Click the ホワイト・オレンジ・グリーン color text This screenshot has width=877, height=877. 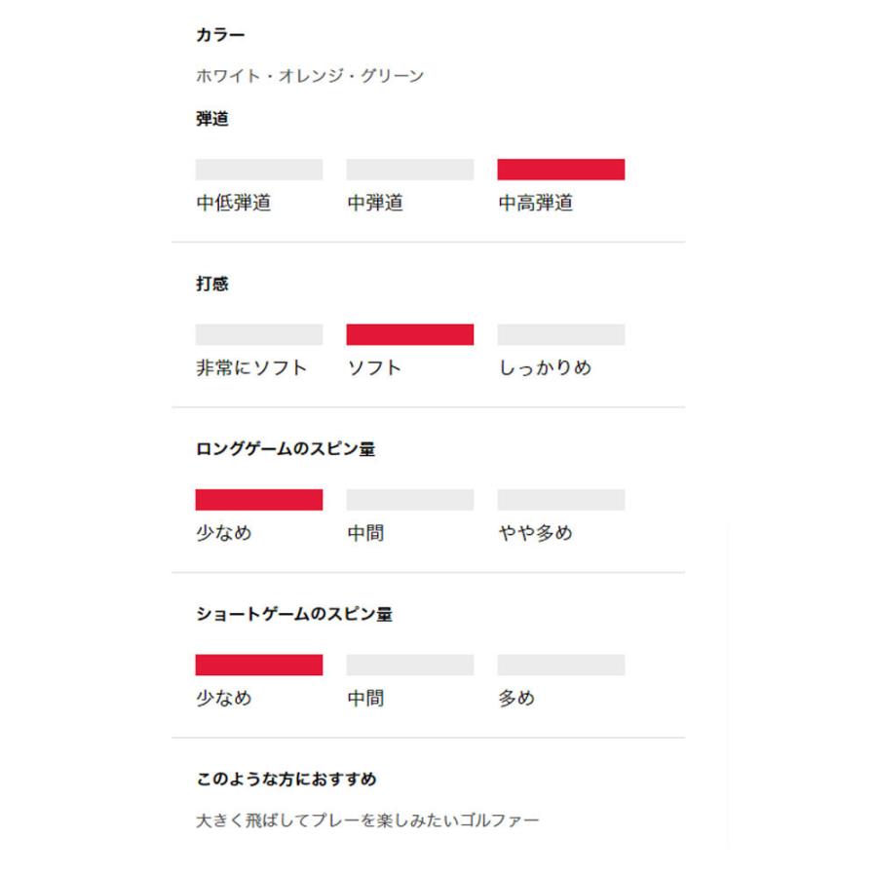coord(310,76)
